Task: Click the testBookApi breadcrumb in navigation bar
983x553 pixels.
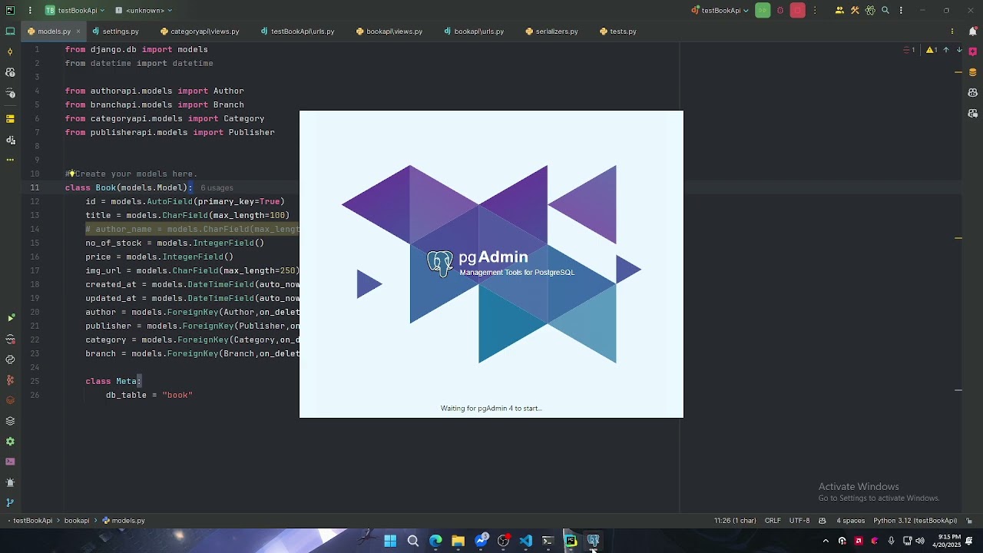Action: tap(32, 521)
